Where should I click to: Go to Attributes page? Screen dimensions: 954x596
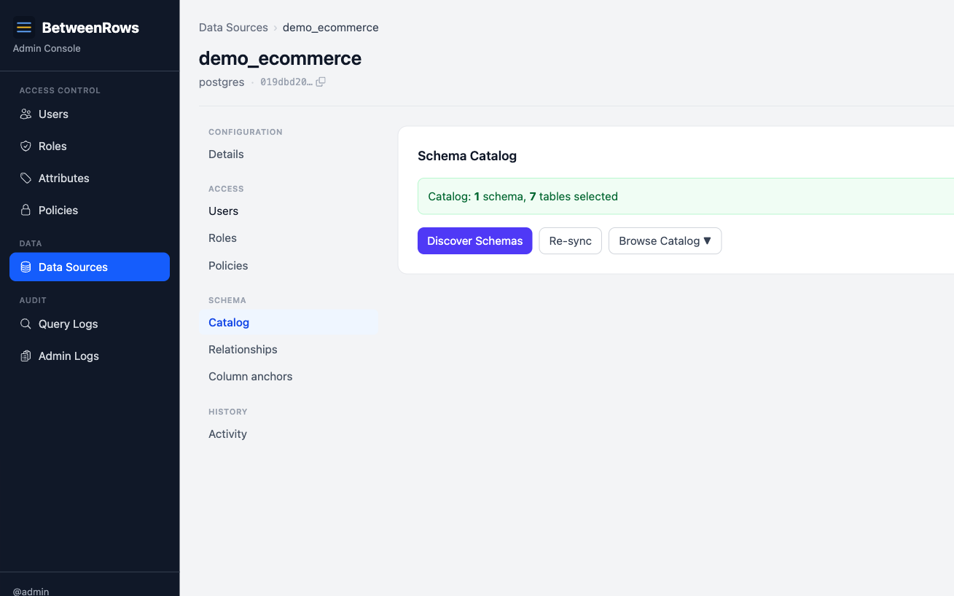point(90,179)
